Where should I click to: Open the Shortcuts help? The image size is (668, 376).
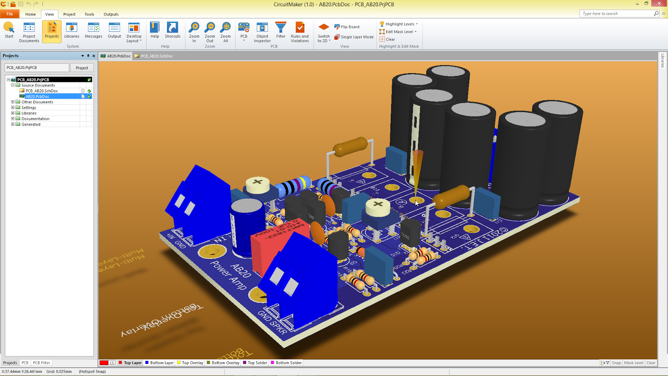[x=172, y=31]
